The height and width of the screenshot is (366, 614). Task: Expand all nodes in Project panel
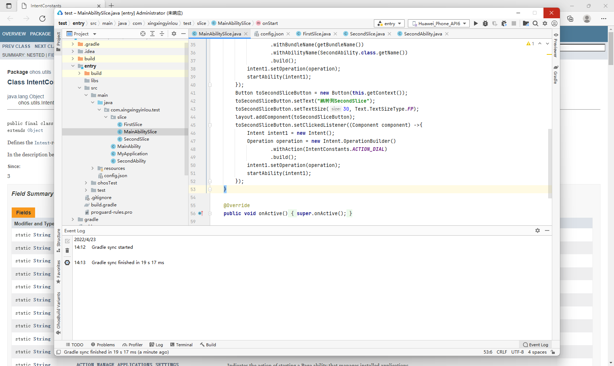pyautogui.click(x=152, y=34)
